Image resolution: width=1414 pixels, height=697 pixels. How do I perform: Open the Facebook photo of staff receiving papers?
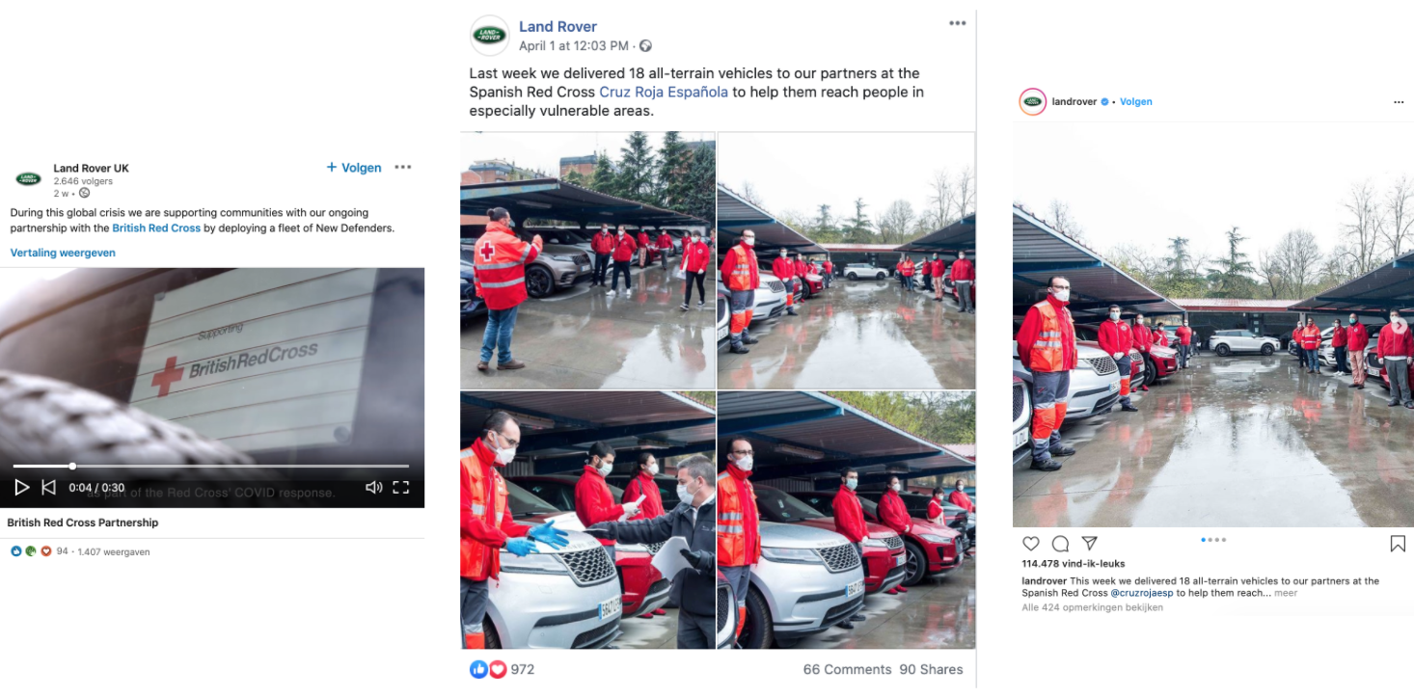587,520
